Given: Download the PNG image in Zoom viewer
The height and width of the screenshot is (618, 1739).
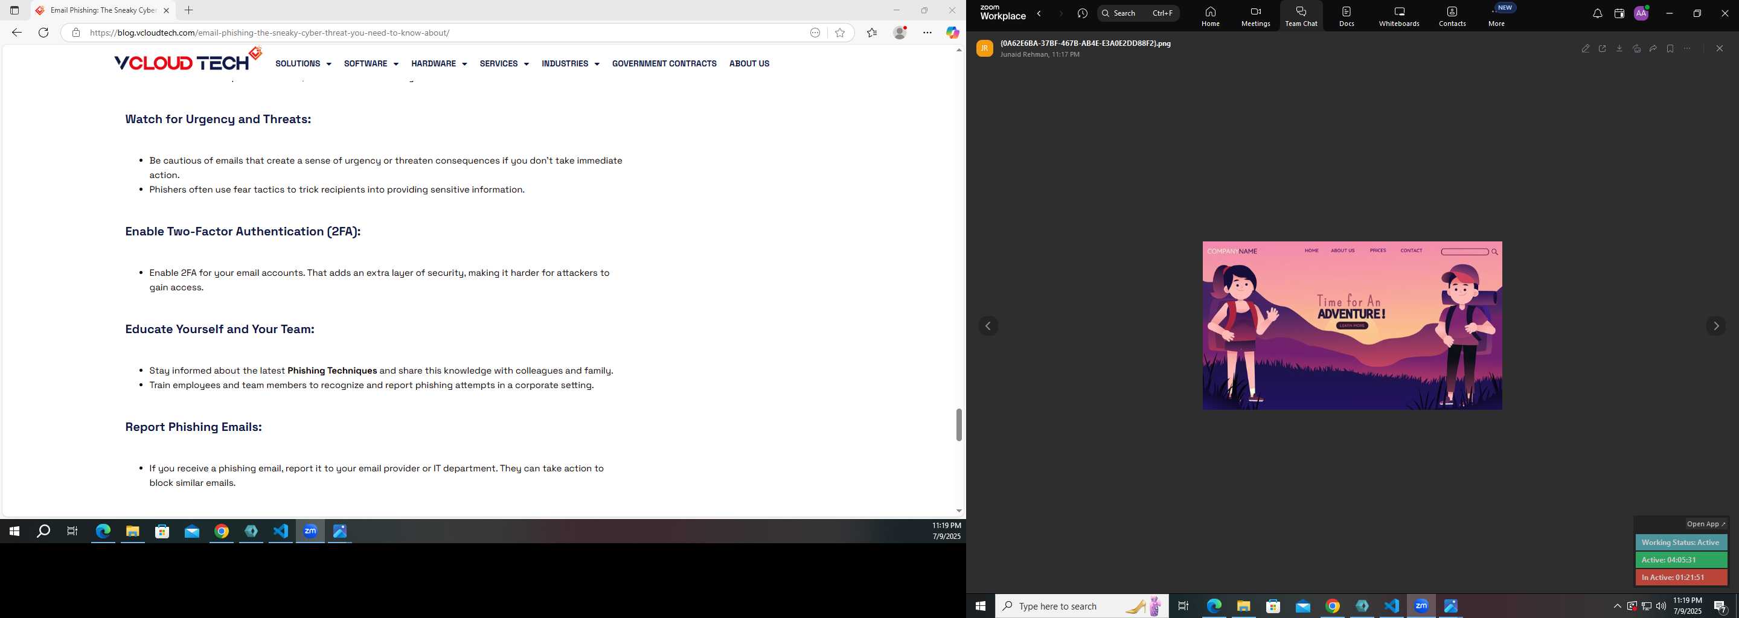Looking at the screenshot, I should point(1619,48).
